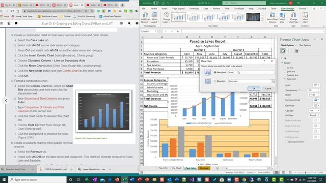Toggle the AutoSave switch
The image size is (326, 183).
156,3
